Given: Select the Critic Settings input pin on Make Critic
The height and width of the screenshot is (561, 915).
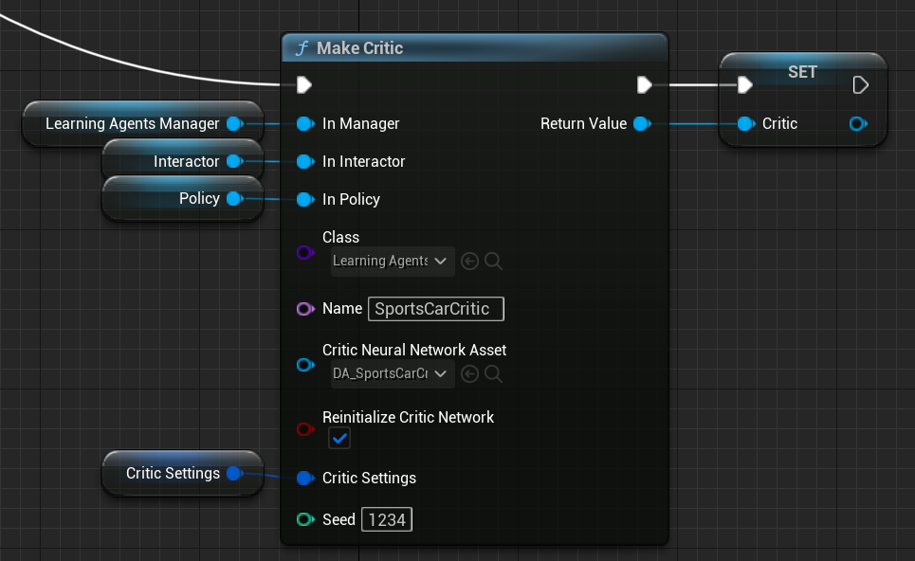Looking at the screenshot, I should [305, 479].
